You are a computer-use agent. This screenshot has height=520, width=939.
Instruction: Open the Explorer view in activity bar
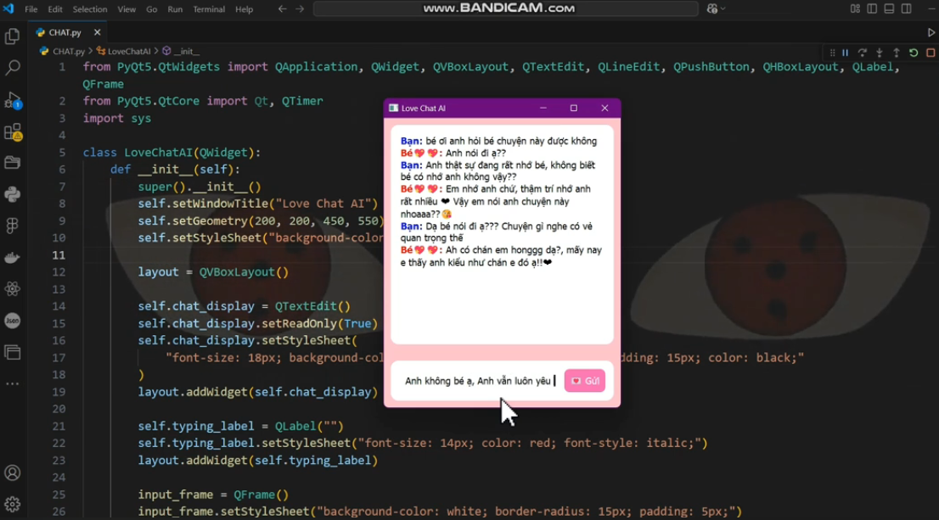coord(13,36)
